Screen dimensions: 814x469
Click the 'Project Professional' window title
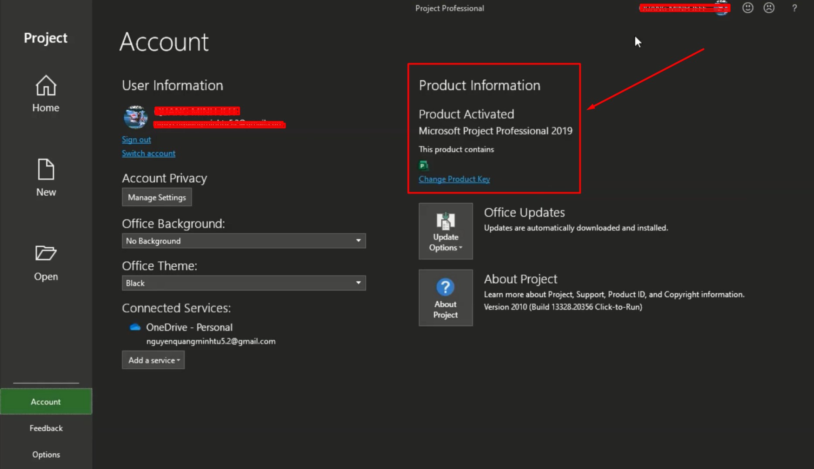click(x=450, y=8)
